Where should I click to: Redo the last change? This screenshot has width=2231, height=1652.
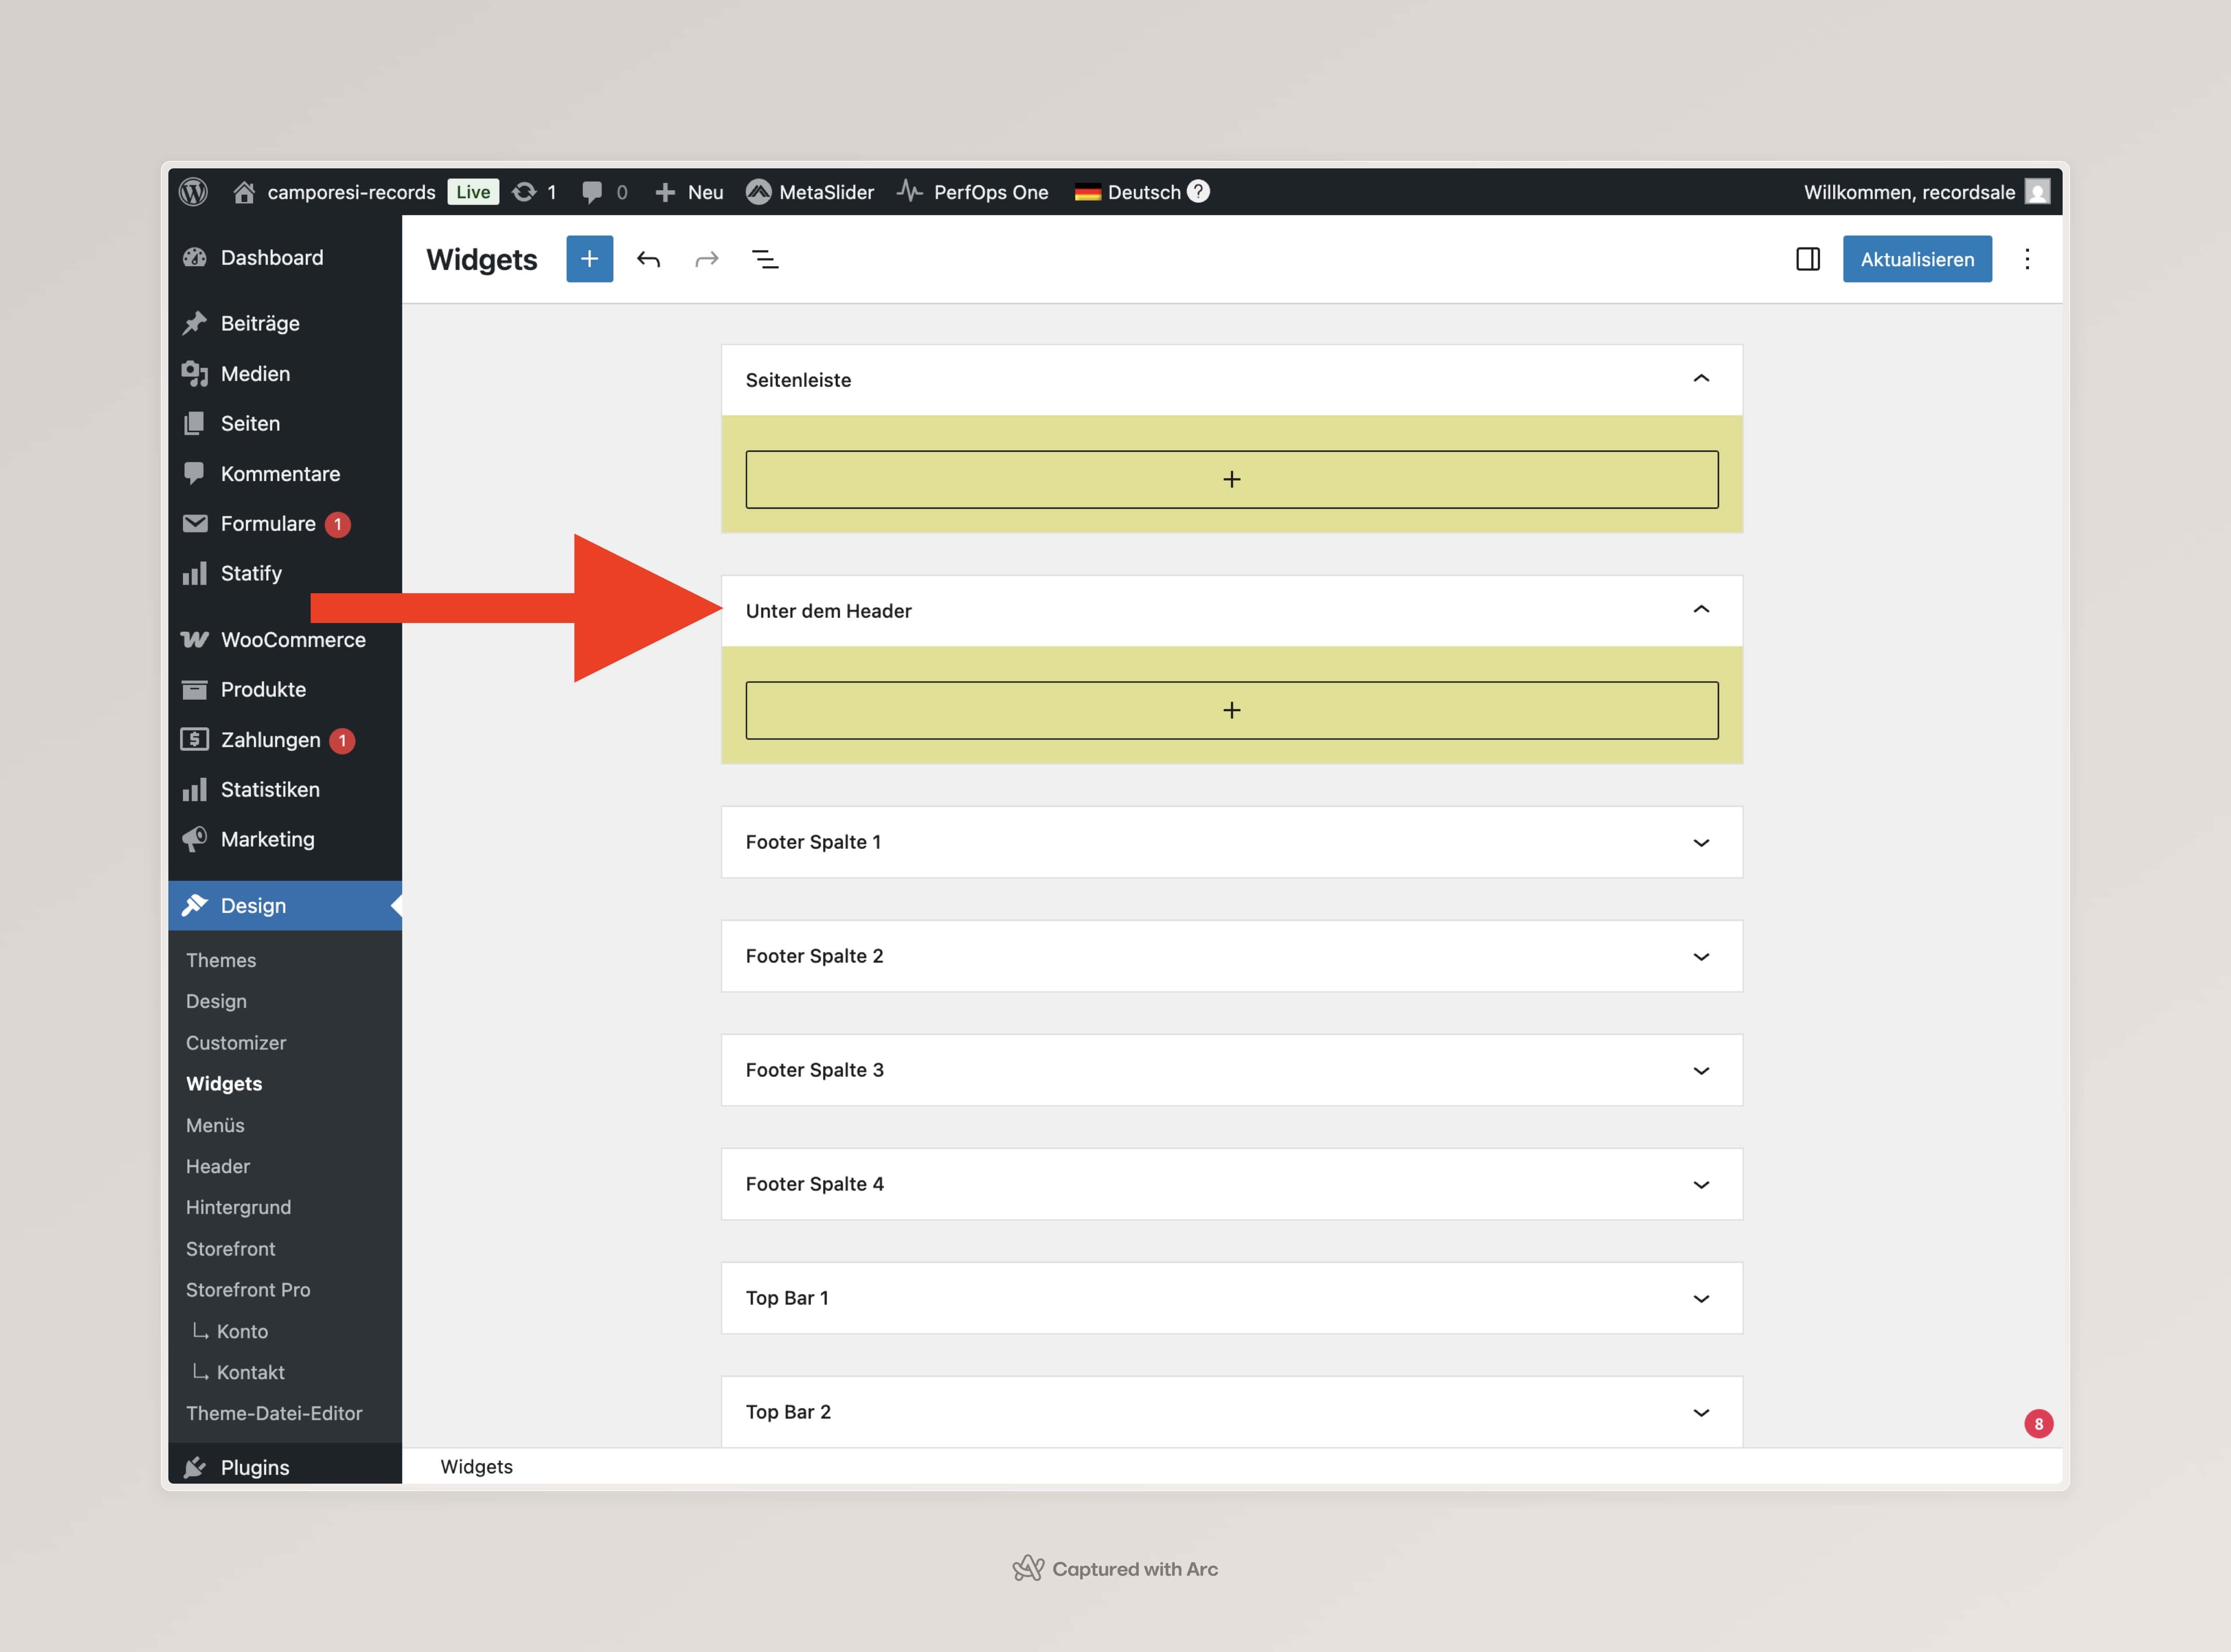point(707,260)
